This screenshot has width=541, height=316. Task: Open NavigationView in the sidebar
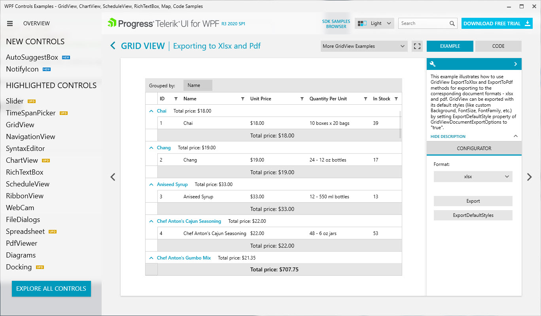[x=30, y=137]
